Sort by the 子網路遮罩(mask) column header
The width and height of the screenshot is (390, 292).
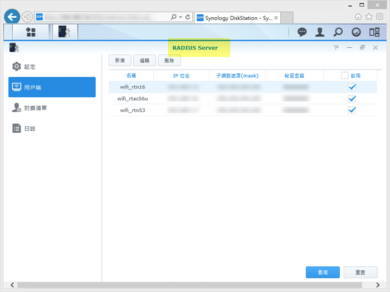(x=237, y=76)
